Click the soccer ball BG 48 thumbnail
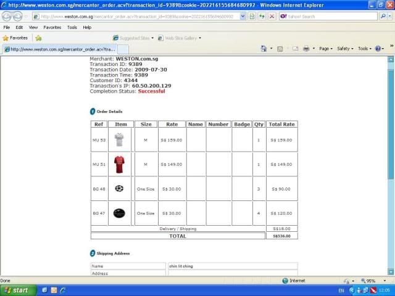395x296 pixels. point(119,188)
